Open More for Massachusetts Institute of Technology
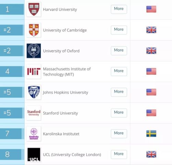Image resolution: width=172 pixels, height=165 pixels. pyautogui.click(x=119, y=71)
